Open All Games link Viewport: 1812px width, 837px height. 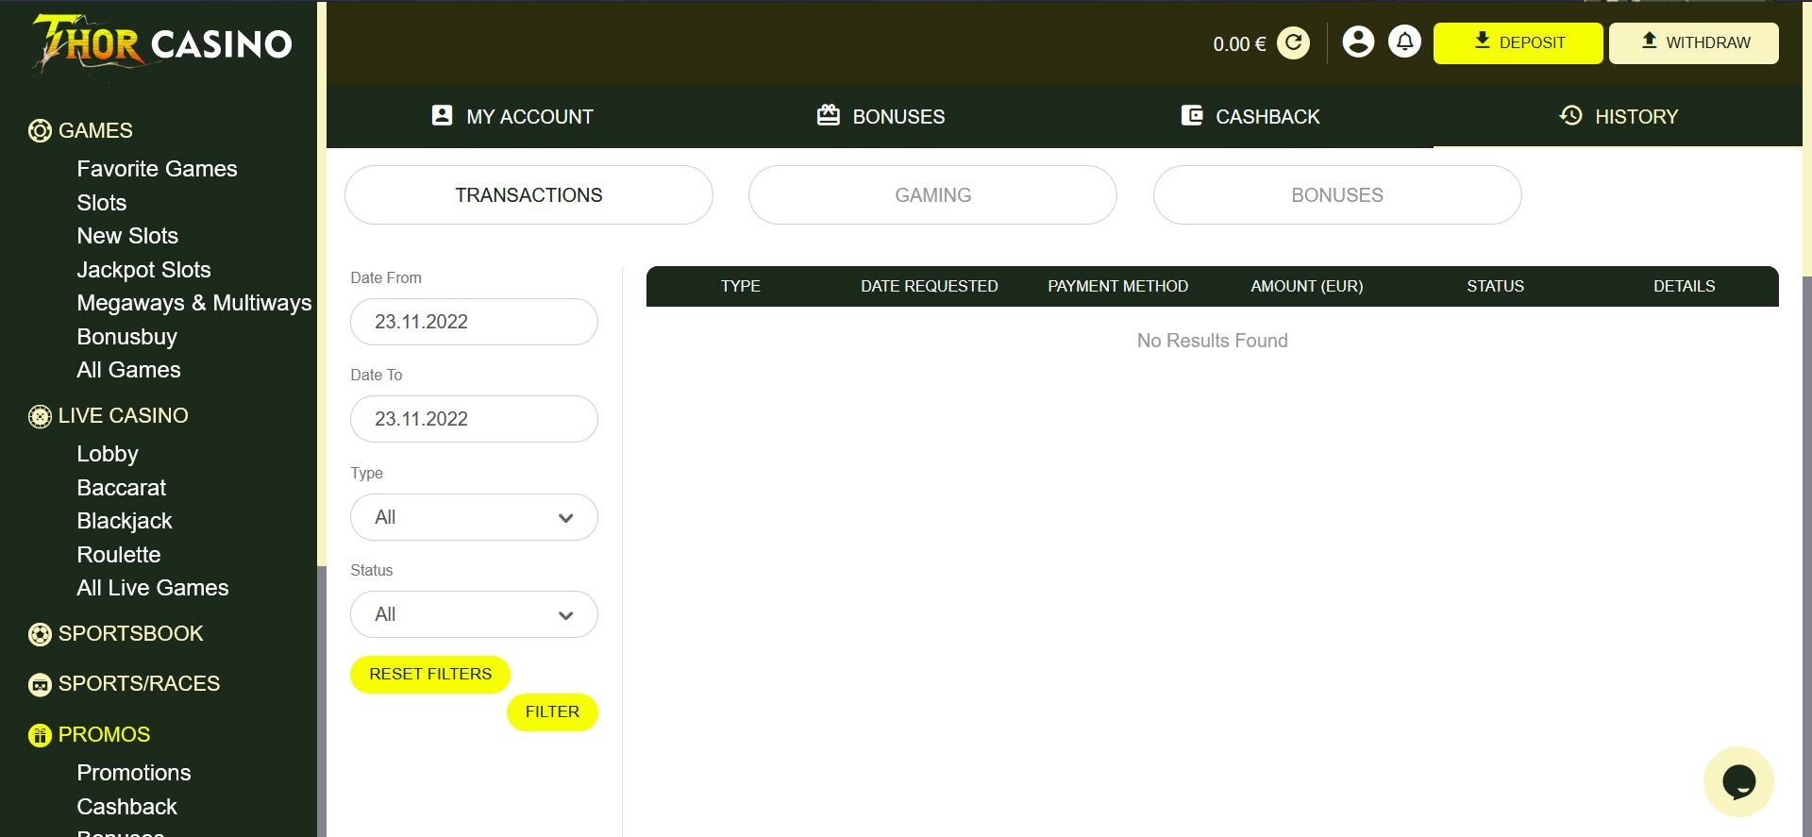(128, 370)
